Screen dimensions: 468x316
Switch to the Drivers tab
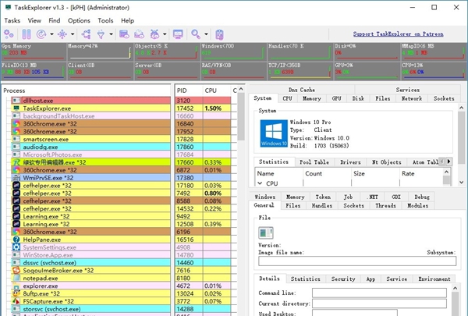click(350, 162)
